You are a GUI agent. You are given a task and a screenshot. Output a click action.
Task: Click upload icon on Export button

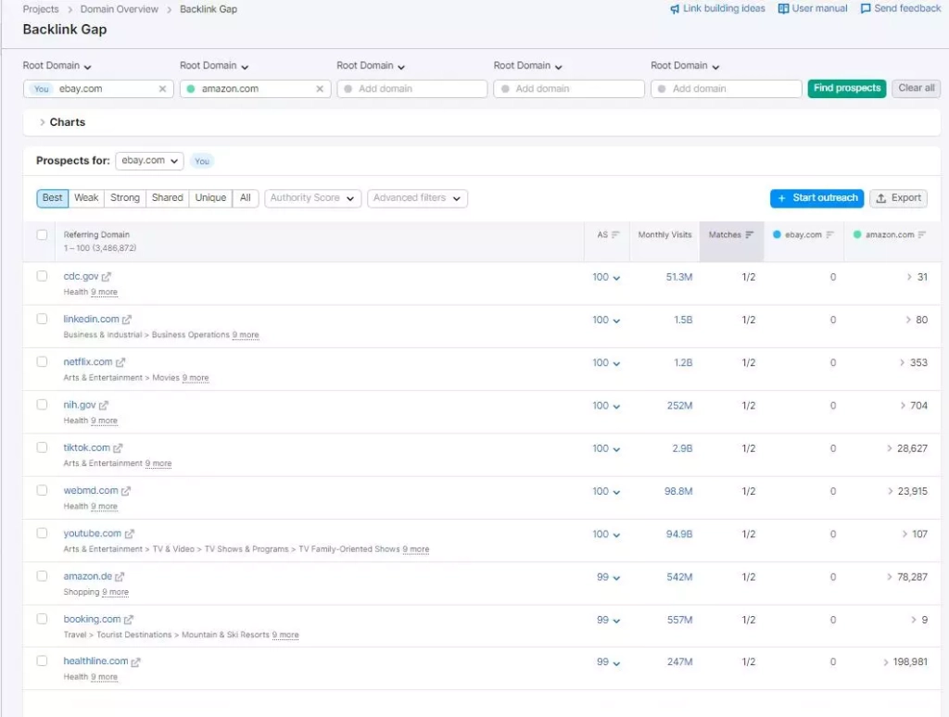pyautogui.click(x=881, y=198)
